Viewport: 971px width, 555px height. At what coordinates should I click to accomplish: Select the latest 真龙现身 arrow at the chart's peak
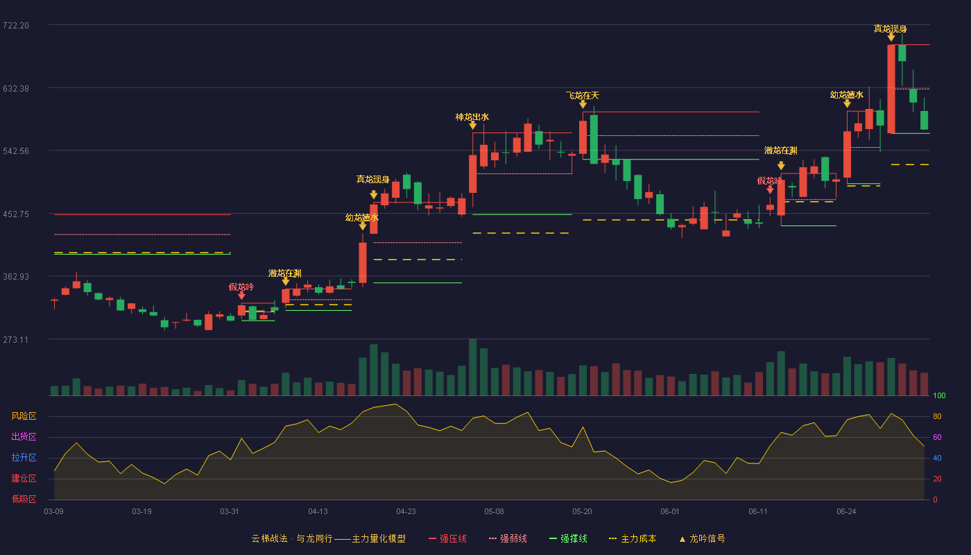point(891,37)
